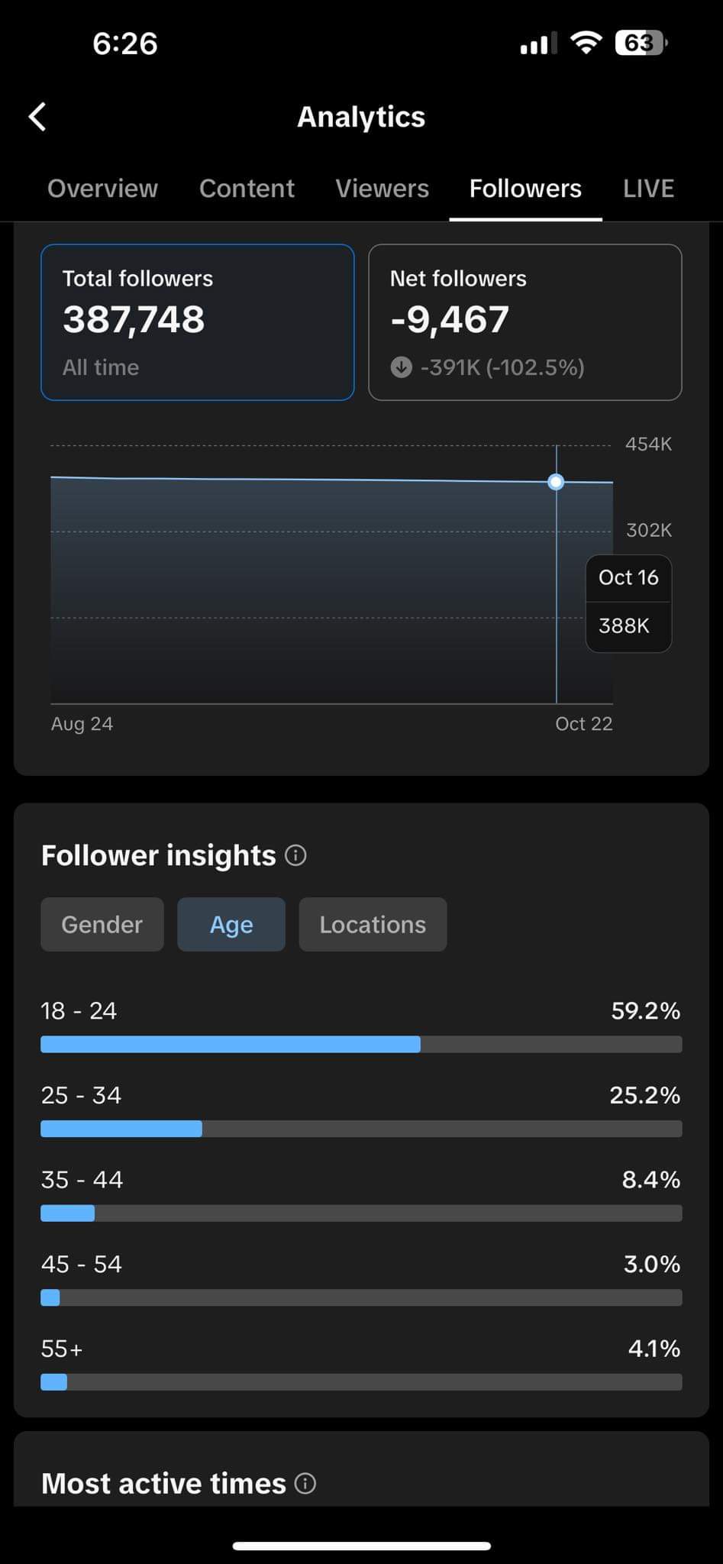This screenshot has height=1564, width=723.
Task: Select the Gender insight filter
Action: 102,924
